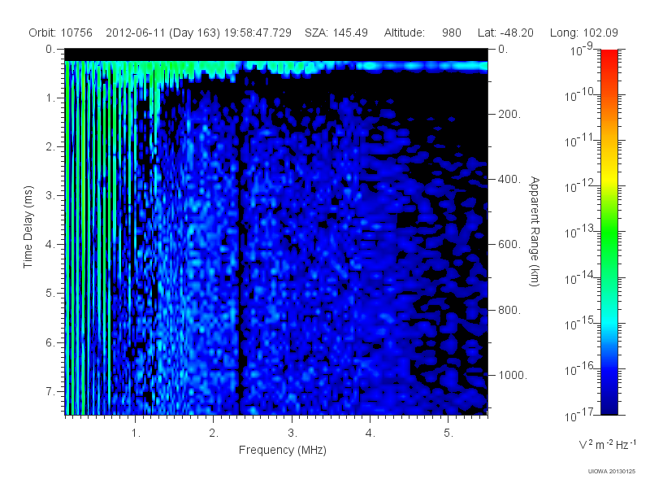This screenshot has width=650, height=488.
Task: Click the '200.' apparent range tick label
Action: pos(509,114)
